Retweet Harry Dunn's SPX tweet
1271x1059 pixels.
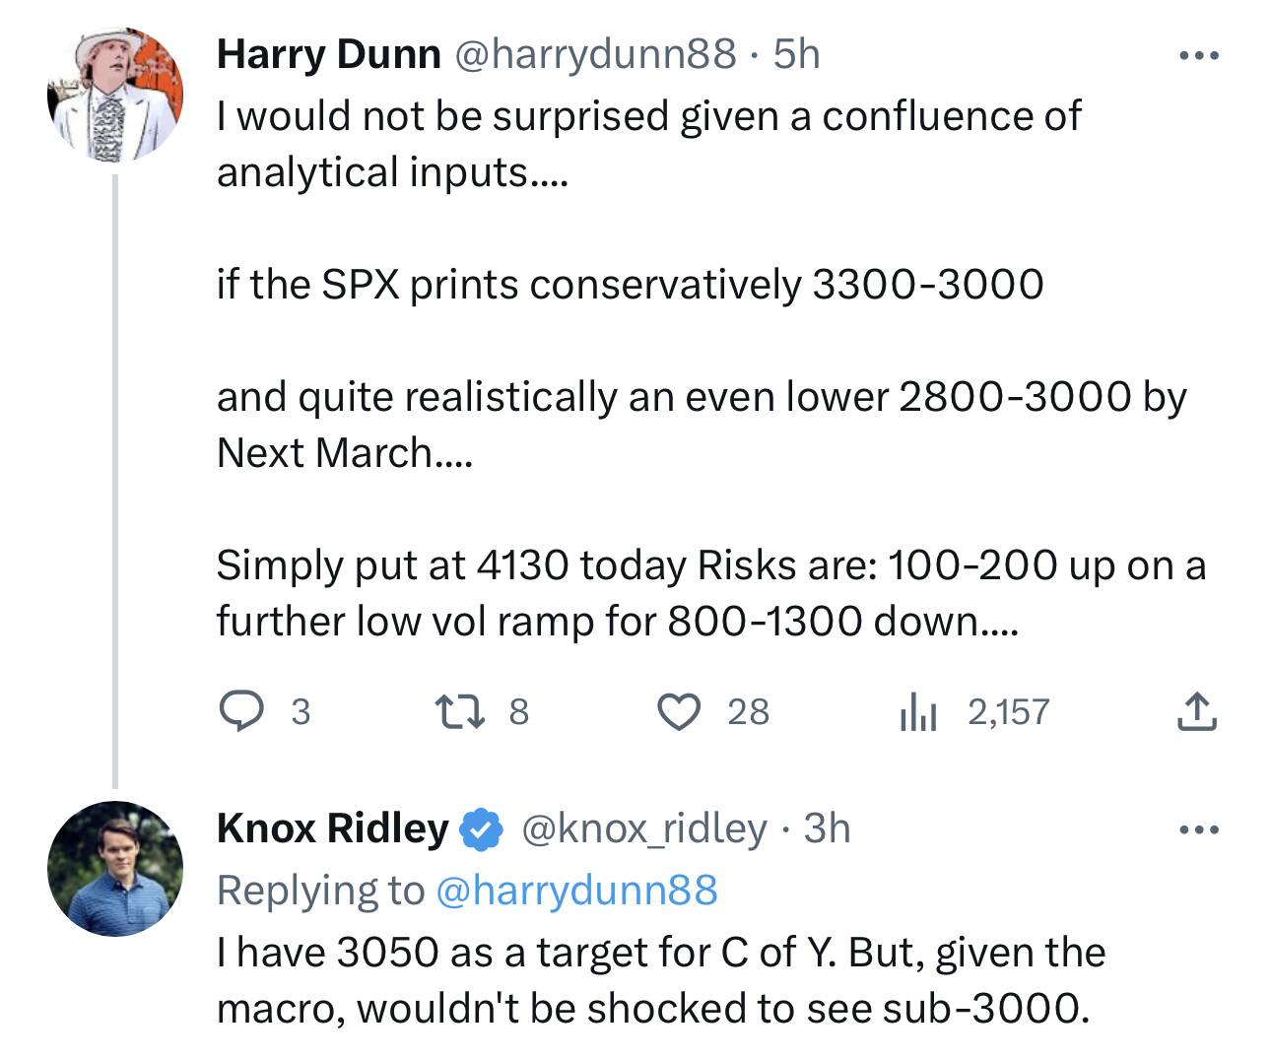click(460, 711)
